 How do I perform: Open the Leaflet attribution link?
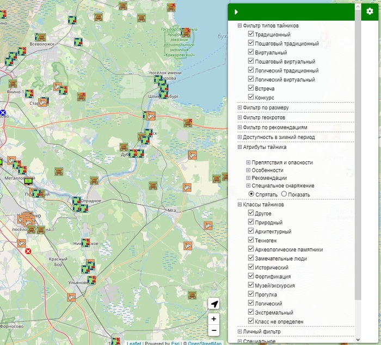point(134,343)
